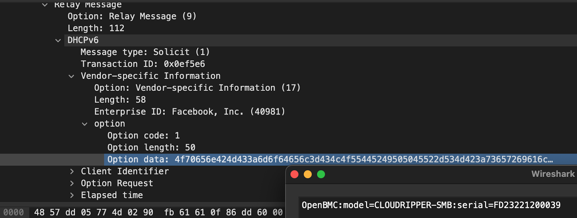
Task: Select the Length: 58 field
Action: [x=120, y=99]
